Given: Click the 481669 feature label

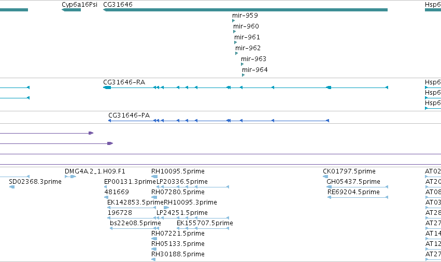Looking at the screenshot, I should click(x=117, y=192).
